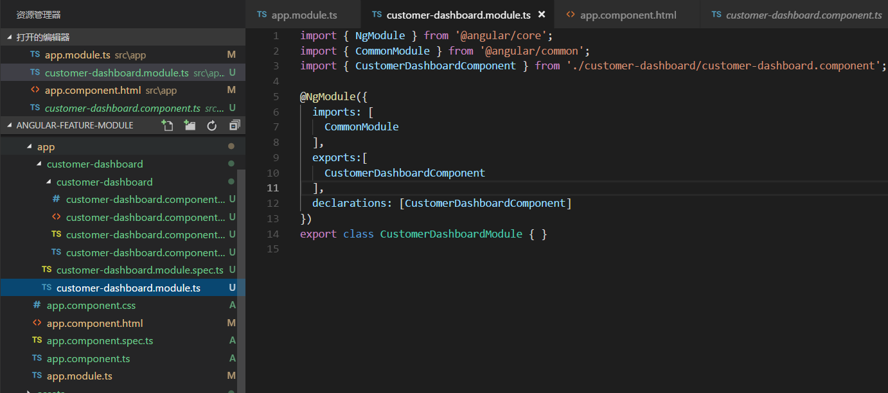Click the '@angular/common' import string
888x393 pixels.
531,51
